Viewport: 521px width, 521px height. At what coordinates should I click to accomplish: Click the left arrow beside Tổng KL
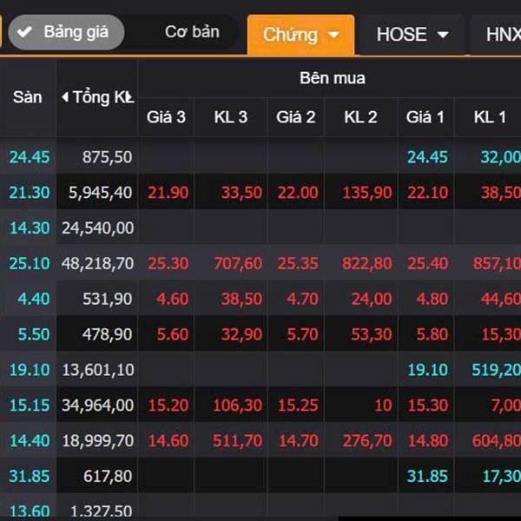[x=65, y=97]
